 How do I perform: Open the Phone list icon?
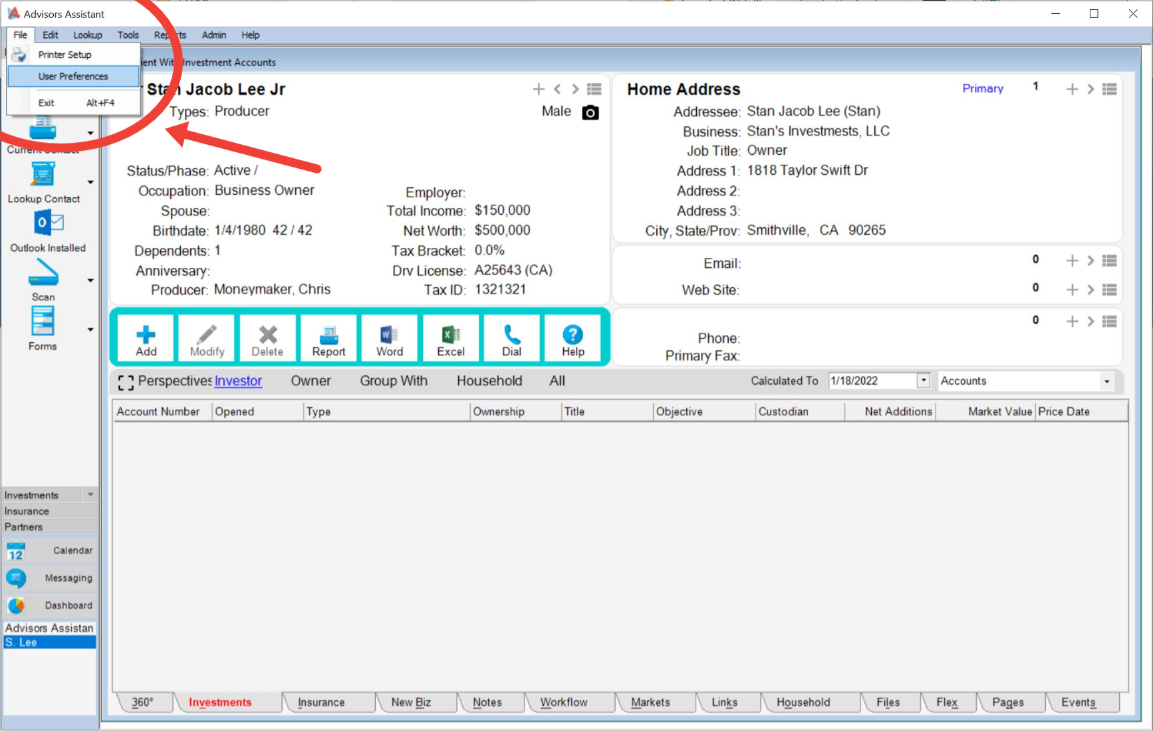(1110, 322)
